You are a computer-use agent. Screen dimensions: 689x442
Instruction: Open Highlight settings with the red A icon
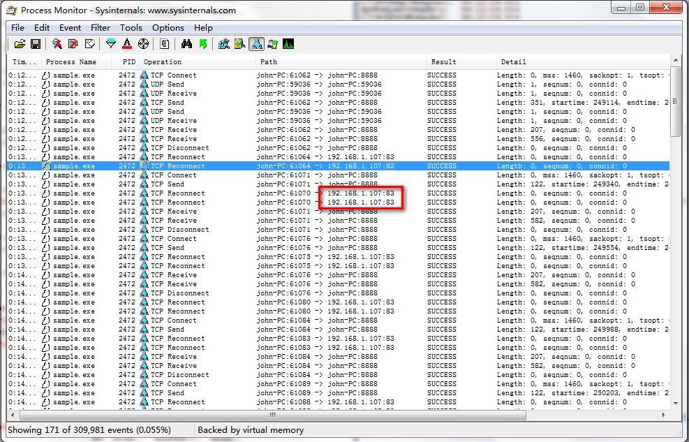[127, 44]
